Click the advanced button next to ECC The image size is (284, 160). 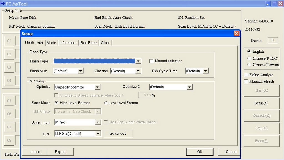click(x=118, y=134)
